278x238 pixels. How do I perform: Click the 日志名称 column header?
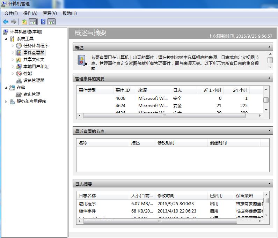tap(87, 196)
